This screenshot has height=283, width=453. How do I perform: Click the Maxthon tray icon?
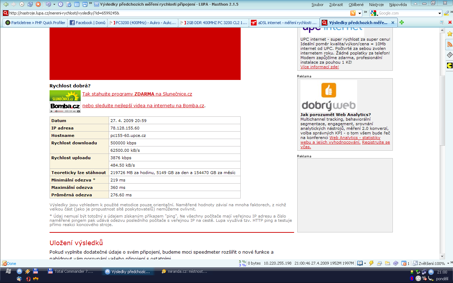coord(431,272)
